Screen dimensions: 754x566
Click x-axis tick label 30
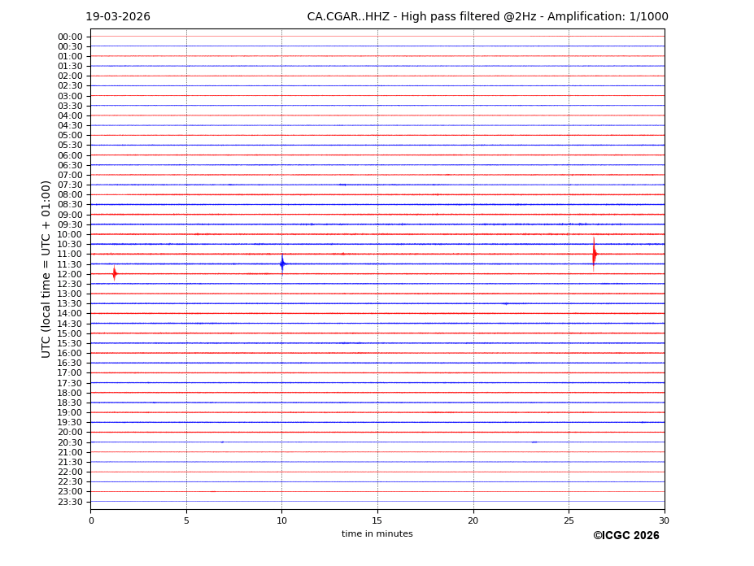pos(664,520)
